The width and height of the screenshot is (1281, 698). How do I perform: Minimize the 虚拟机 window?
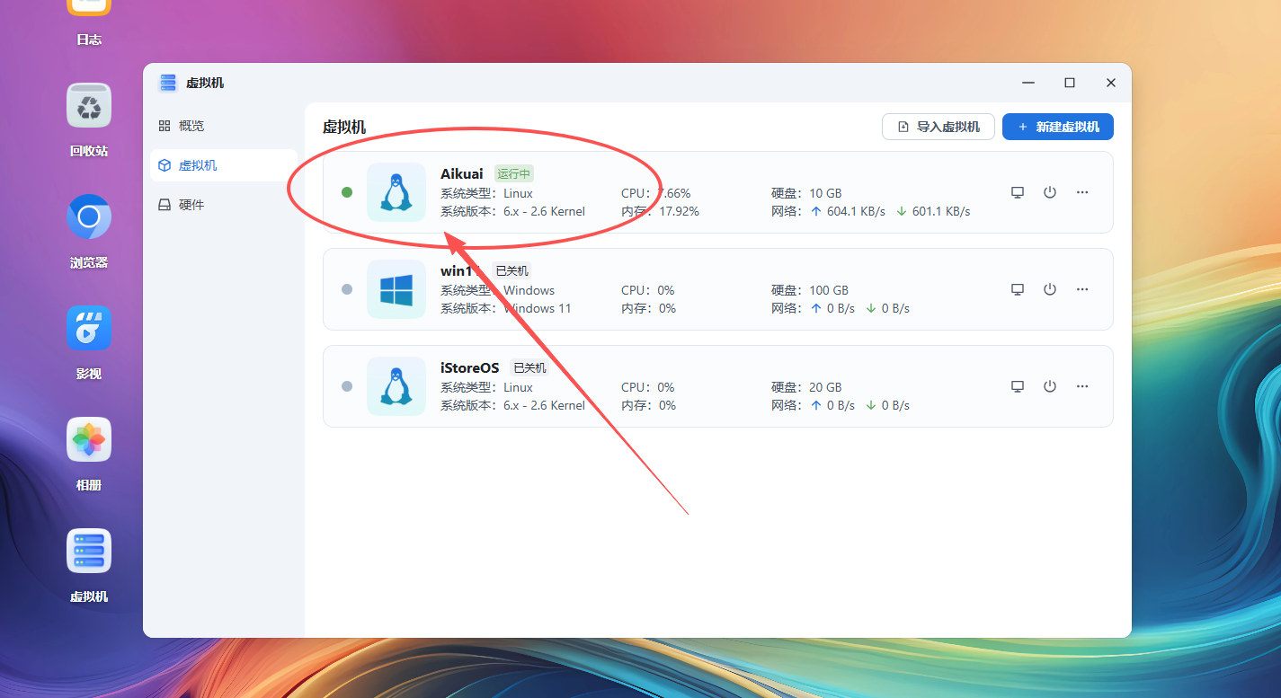point(1028,83)
